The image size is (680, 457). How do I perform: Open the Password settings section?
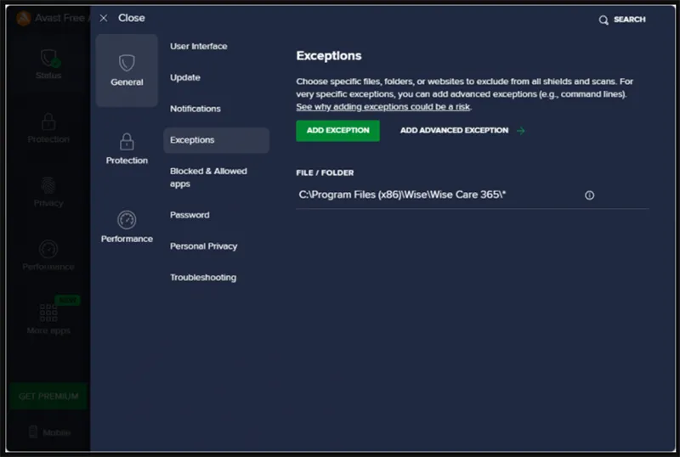pyautogui.click(x=189, y=215)
